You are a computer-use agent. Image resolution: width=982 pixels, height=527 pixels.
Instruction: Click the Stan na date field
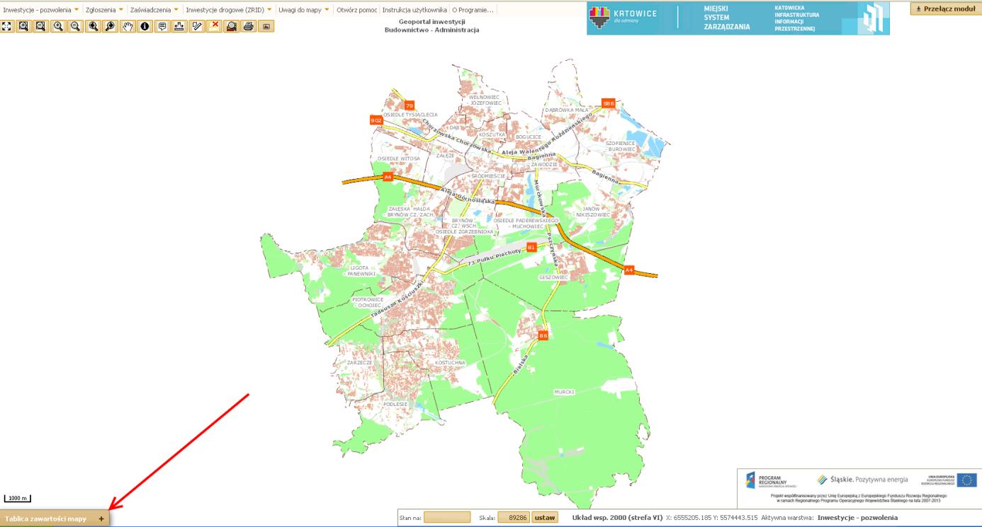pyautogui.click(x=447, y=518)
